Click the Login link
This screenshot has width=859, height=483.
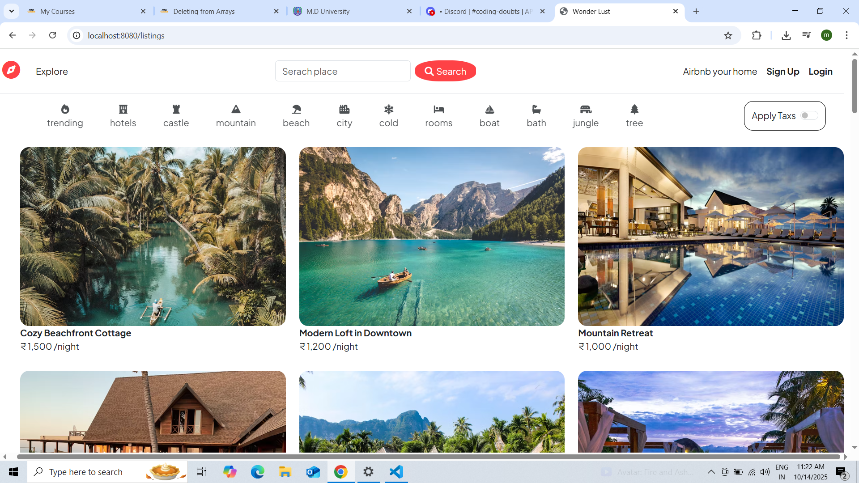click(x=821, y=72)
